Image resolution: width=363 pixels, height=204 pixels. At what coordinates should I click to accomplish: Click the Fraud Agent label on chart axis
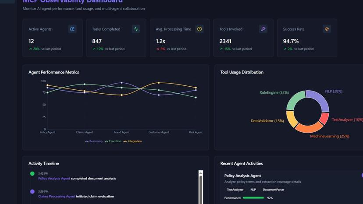point(121,132)
